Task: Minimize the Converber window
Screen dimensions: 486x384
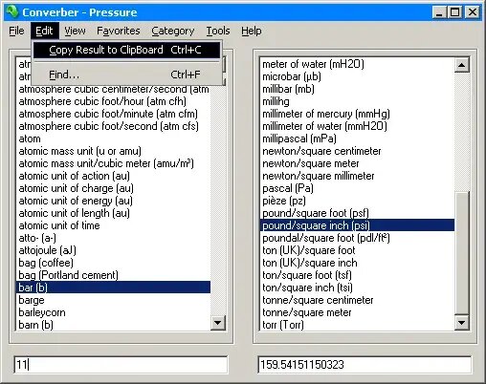Action: pos(439,12)
